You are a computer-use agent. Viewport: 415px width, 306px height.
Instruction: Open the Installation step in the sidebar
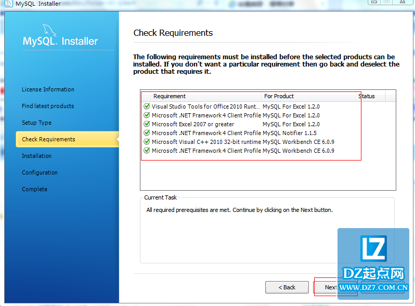[x=36, y=156]
